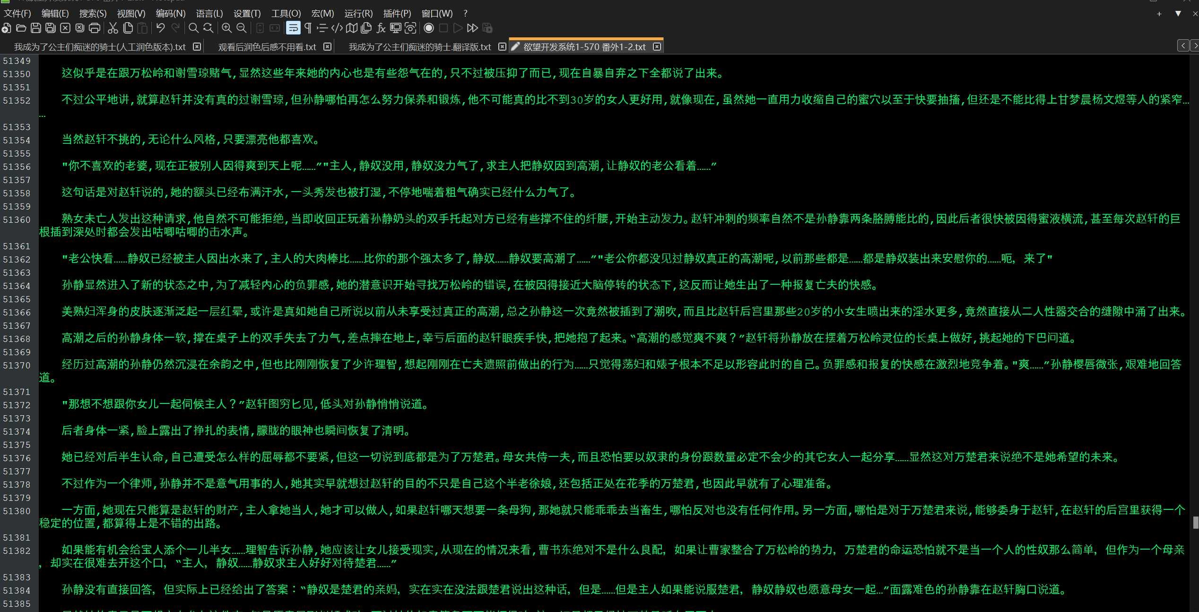Click the vertical scrollbar thumb

[x=1196, y=522]
